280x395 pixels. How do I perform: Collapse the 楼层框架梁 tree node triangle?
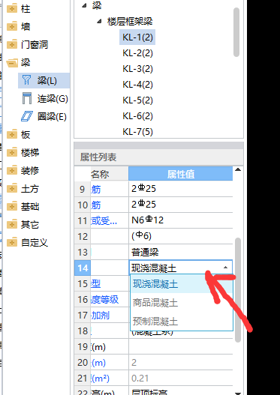pyautogui.click(x=99, y=22)
